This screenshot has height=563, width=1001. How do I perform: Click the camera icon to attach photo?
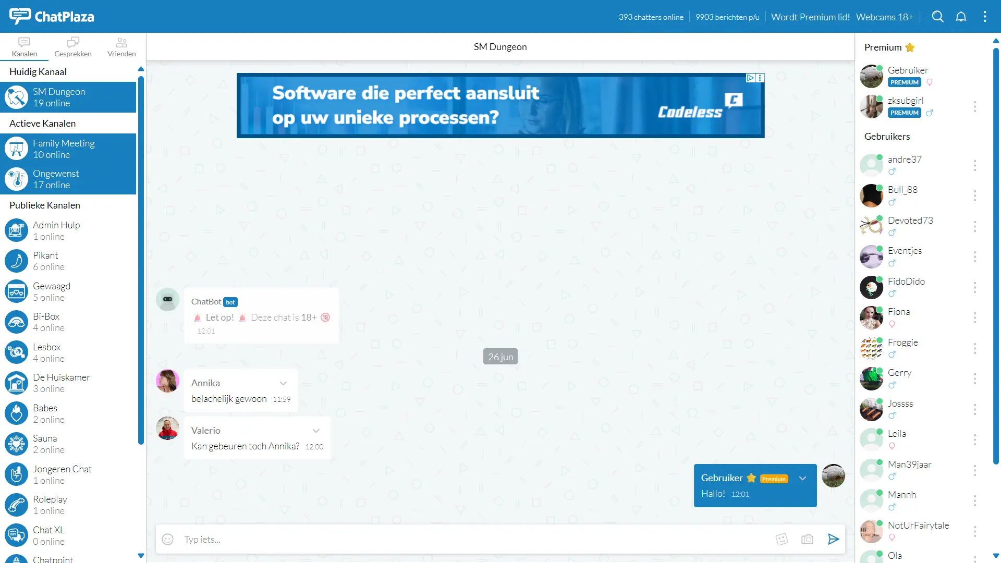(807, 540)
